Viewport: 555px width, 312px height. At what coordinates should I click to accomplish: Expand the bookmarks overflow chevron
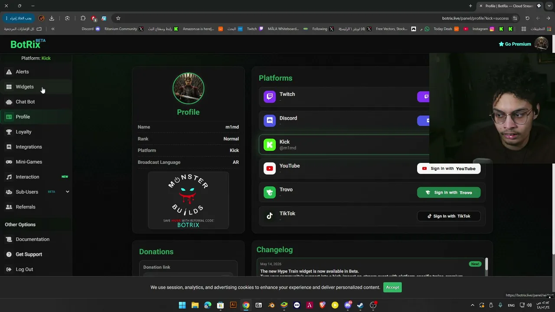tap(53, 29)
